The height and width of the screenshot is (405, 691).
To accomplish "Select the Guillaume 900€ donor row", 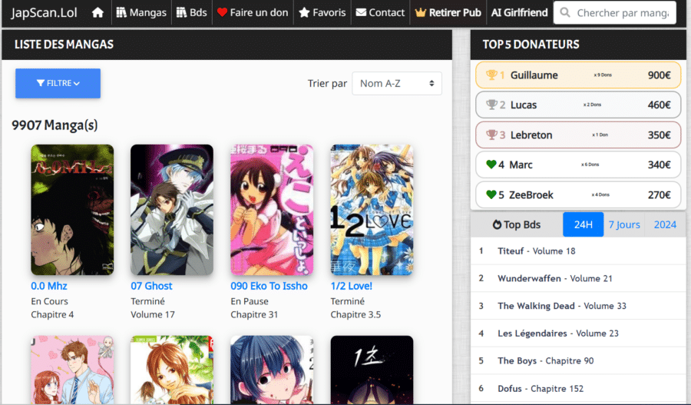I will tap(578, 75).
